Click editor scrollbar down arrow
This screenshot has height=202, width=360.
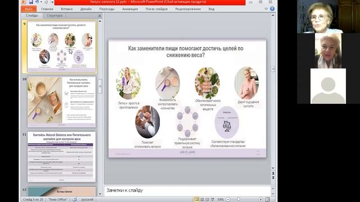273,168
